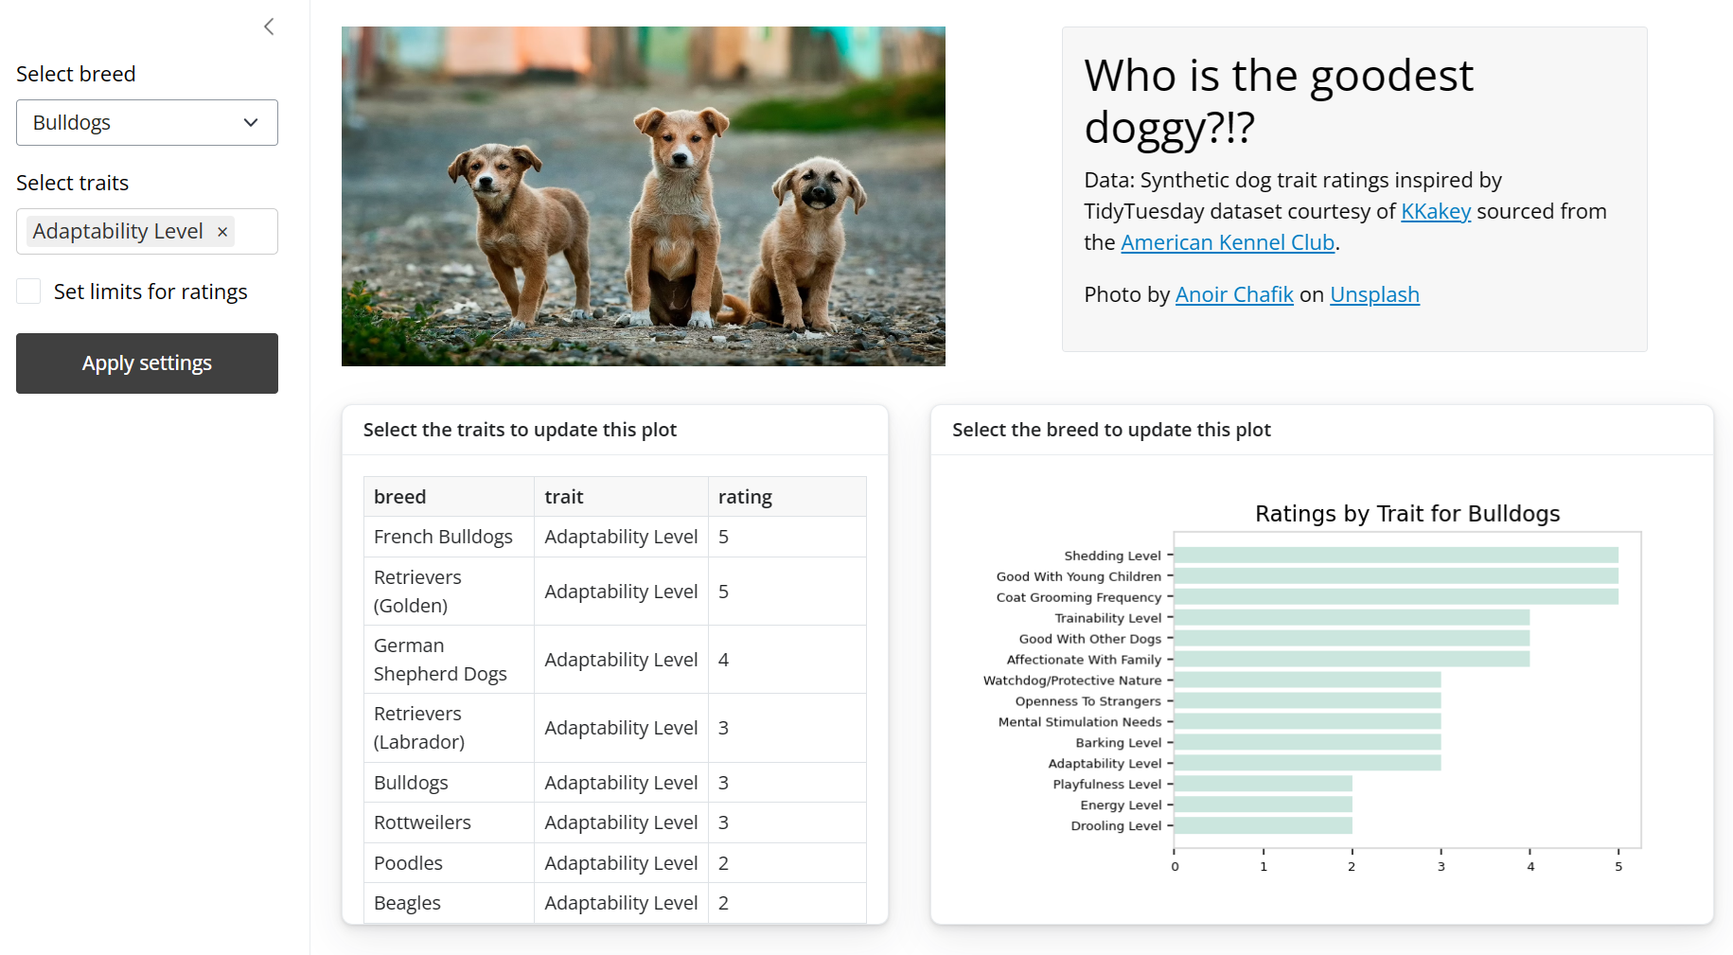Select the French Bulldogs table row

click(443, 537)
